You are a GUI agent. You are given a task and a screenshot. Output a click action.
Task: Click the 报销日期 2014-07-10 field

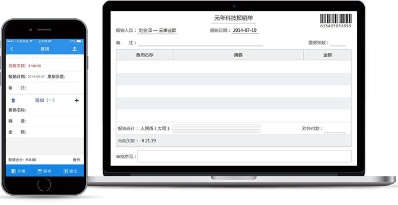(245, 30)
